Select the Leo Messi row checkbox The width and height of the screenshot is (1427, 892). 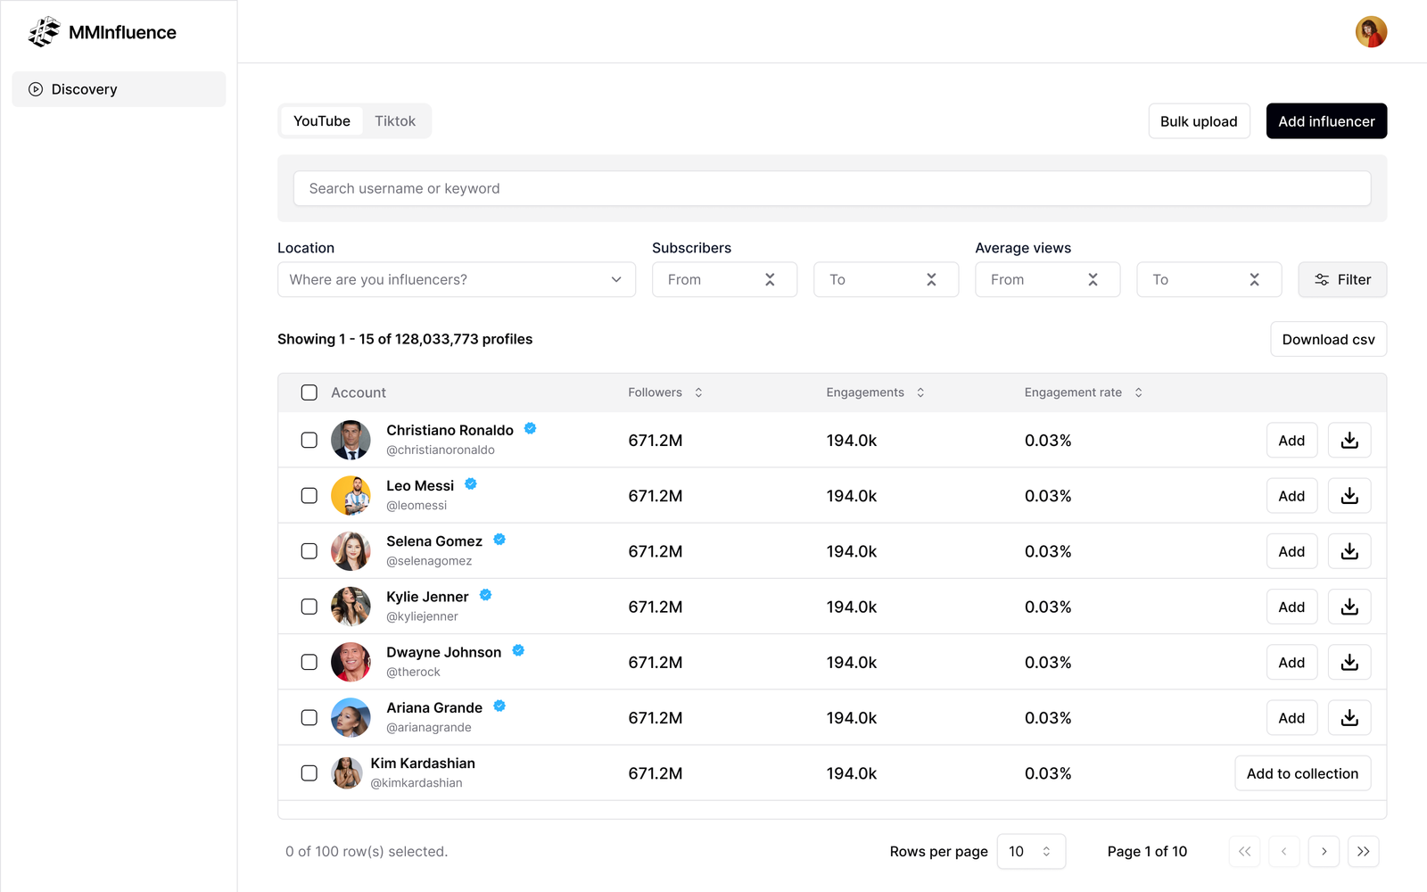pos(309,496)
